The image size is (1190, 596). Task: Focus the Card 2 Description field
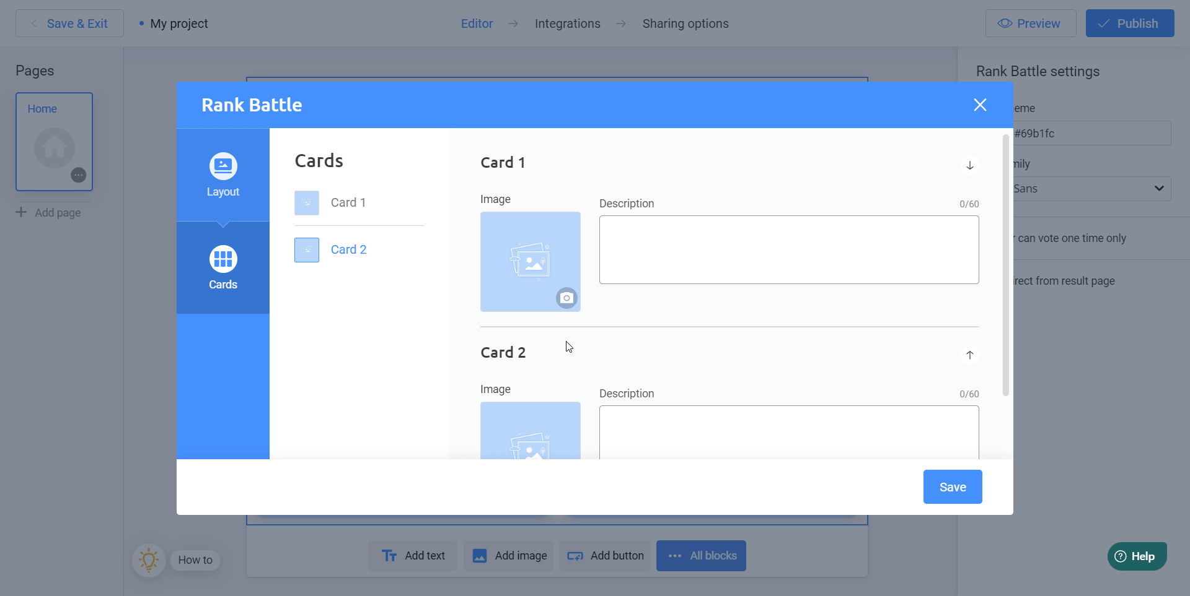point(789,433)
